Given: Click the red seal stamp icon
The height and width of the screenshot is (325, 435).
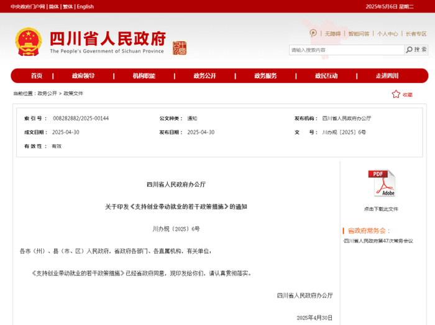Looking at the screenshot, I should tap(180, 48).
